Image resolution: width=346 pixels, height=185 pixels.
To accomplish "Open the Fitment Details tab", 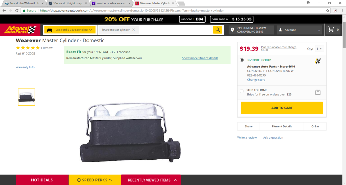I will [x=282, y=126].
